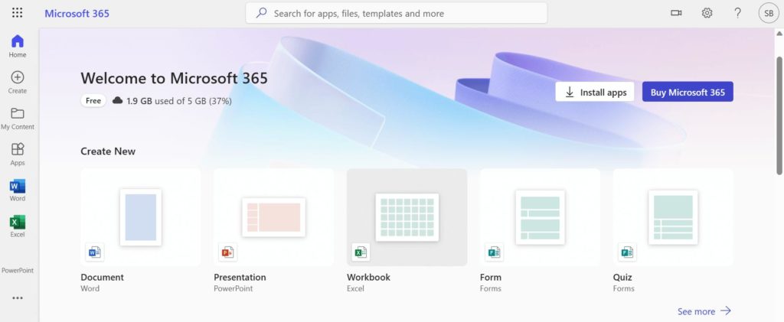The image size is (784, 322).
Task: Click the Create New heading
Action: [108, 151]
